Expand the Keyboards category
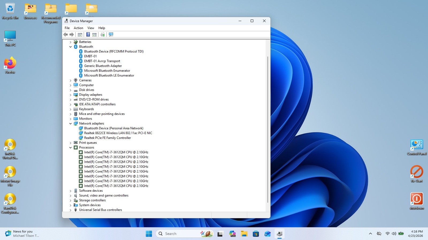428x240 pixels. [71, 109]
